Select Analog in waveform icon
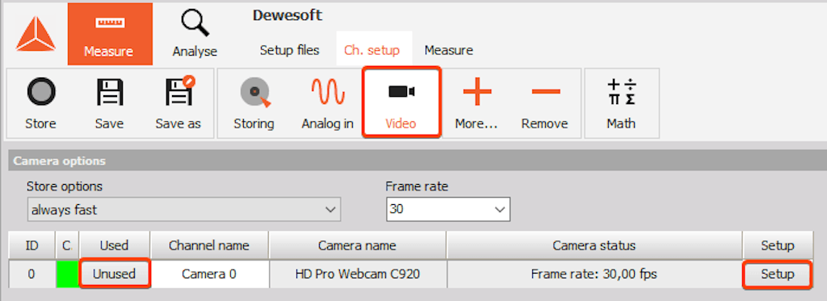827x301 pixels. pyautogui.click(x=328, y=91)
